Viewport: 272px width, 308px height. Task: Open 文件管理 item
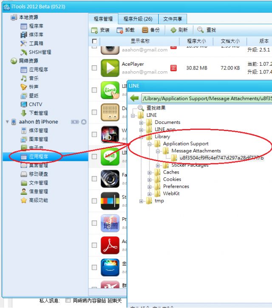[x=34, y=183]
